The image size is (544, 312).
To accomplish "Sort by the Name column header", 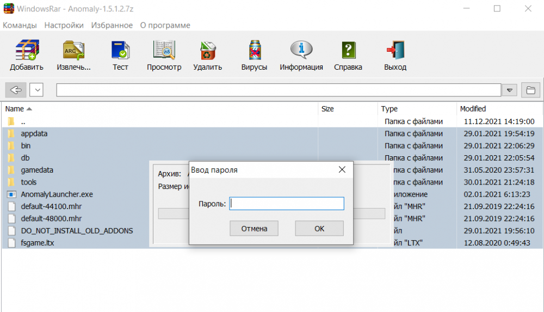I will (15, 109).
